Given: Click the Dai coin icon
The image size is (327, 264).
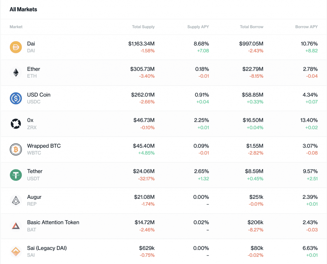Looking at the screenshot, I should pyautogui.click(x=16, y=47).
